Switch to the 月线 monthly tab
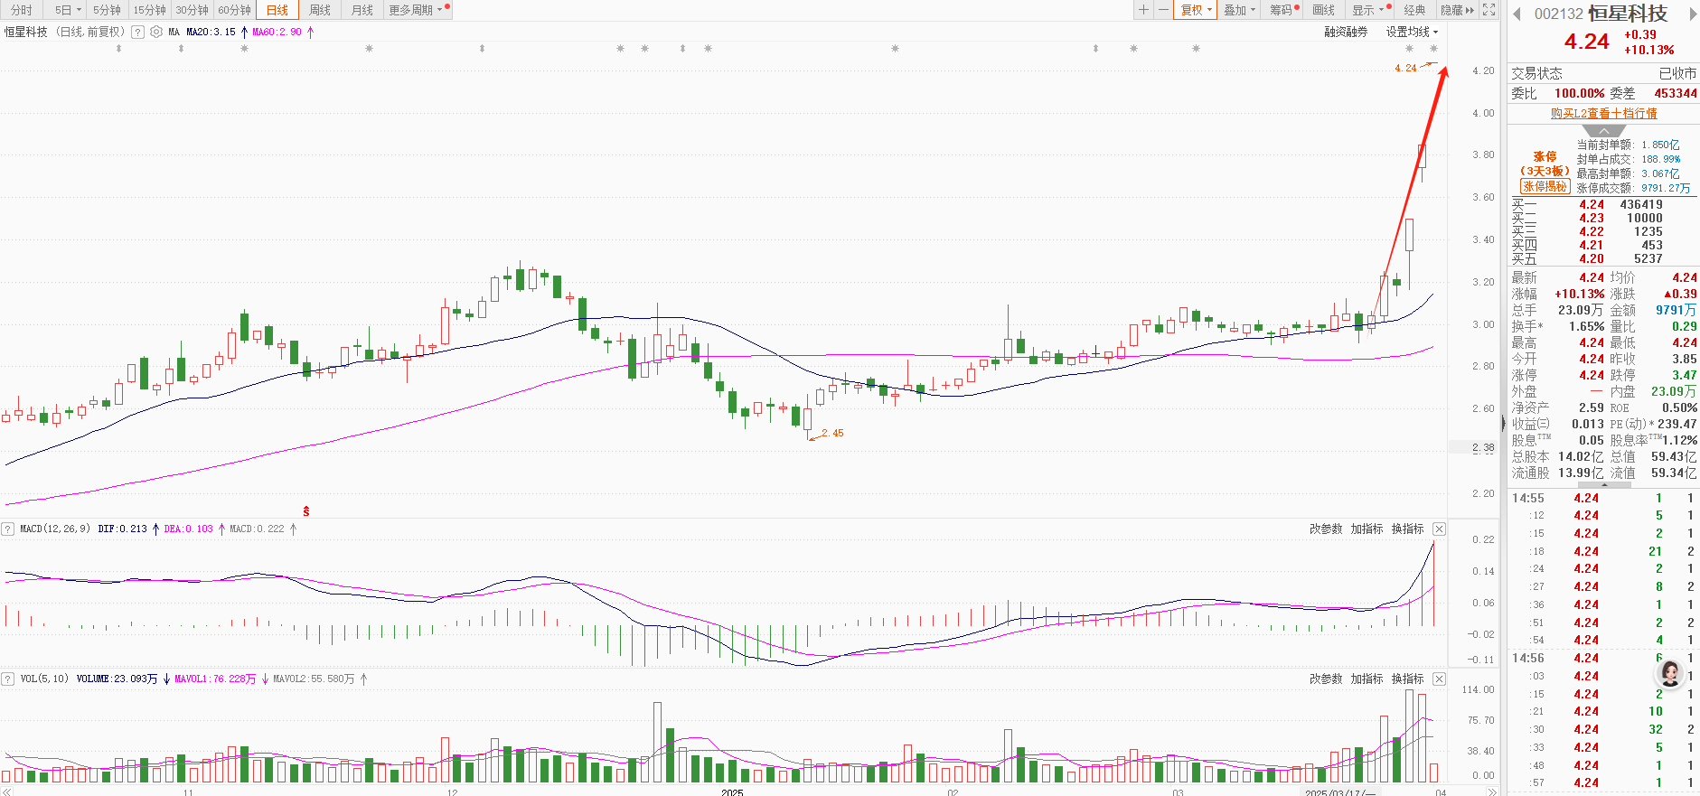 coord(362,10)
